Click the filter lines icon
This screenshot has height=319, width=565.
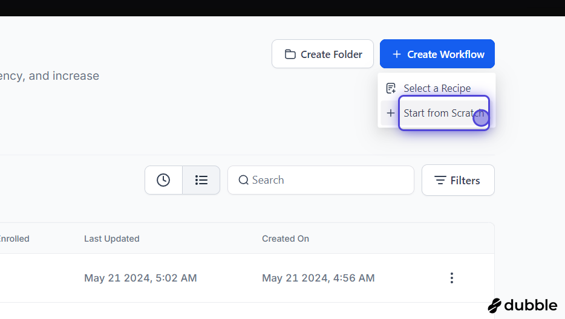point(440,180)
